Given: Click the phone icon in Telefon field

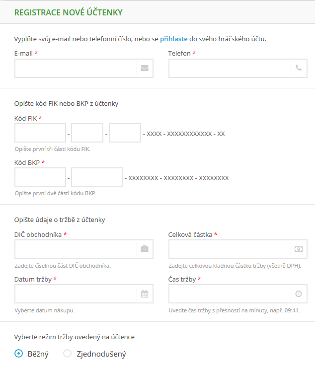Looking at the screenshot, I should coord(299,69).
